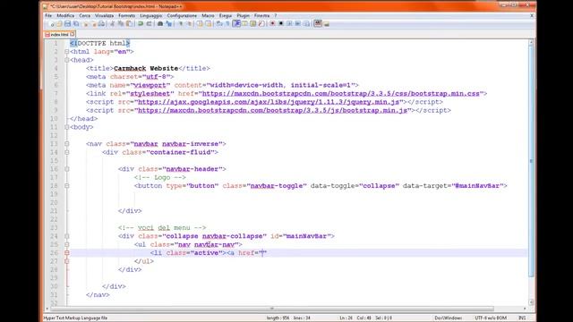Collapse the html fold on line 2

pos(67,52)
